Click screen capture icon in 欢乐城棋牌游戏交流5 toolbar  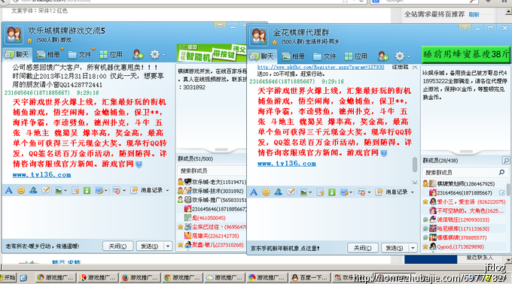click(99, 191)
